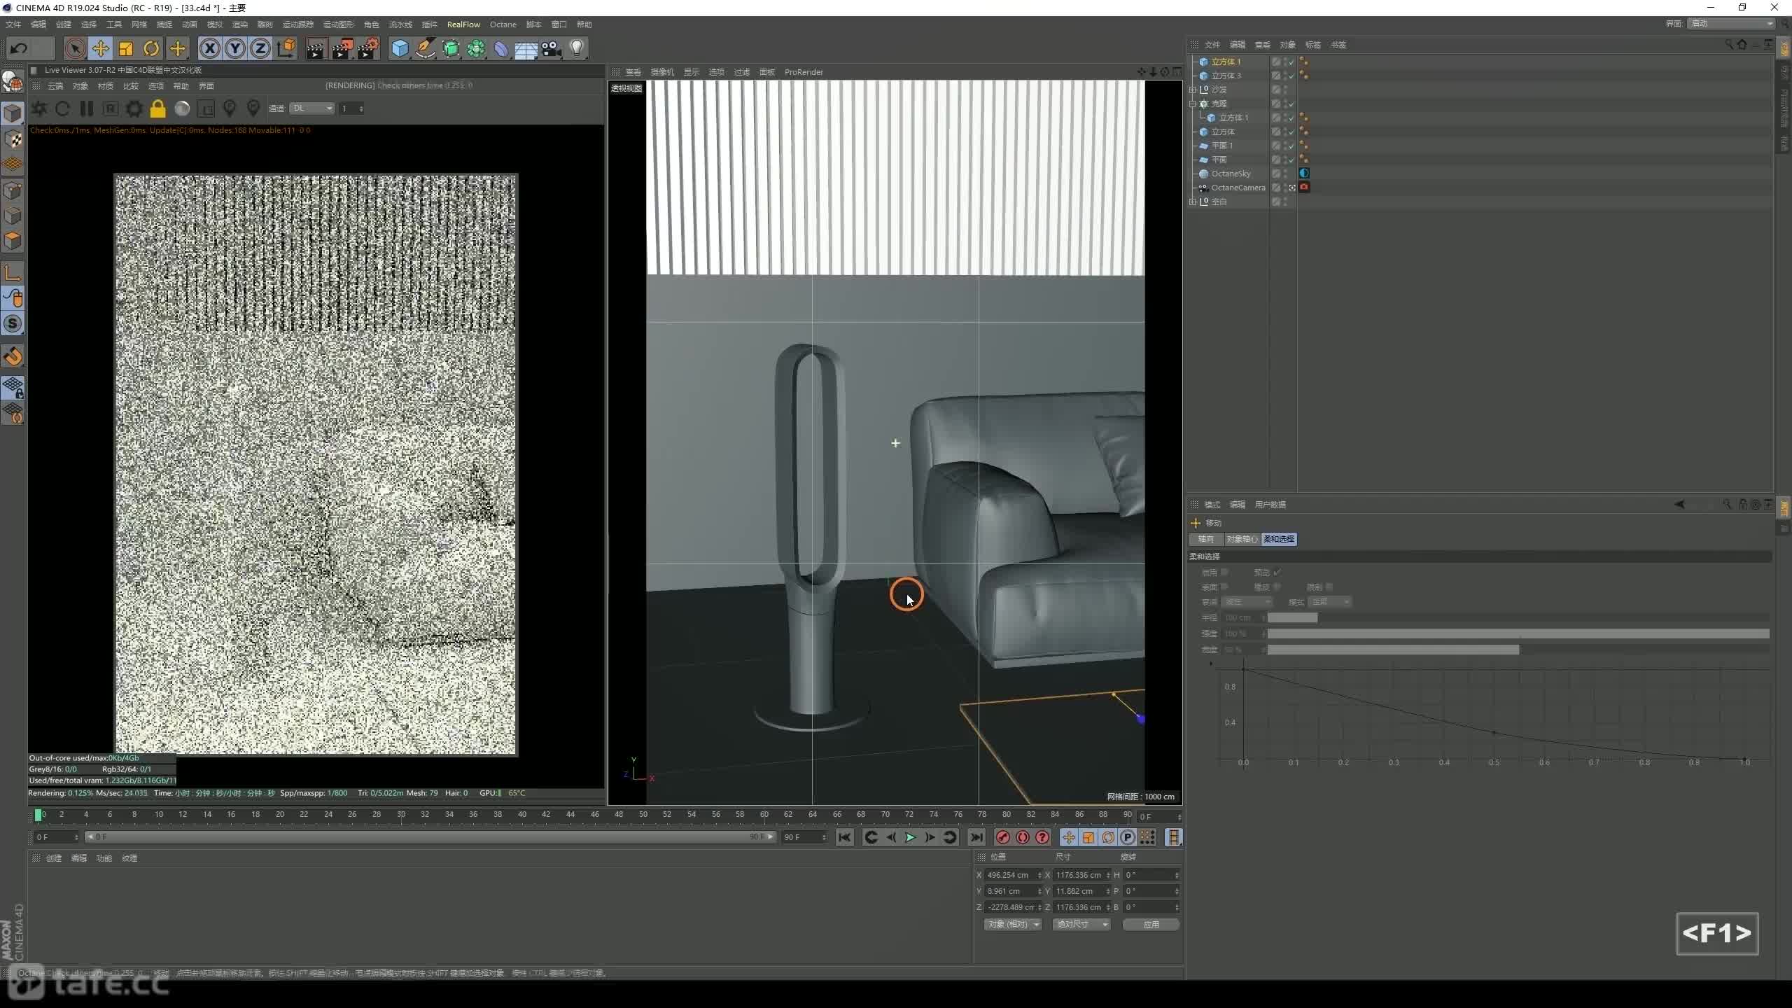Switch to the 轴向 tab in attributes
This screenshot has height=1008, width=1792.
[1205, 539]
